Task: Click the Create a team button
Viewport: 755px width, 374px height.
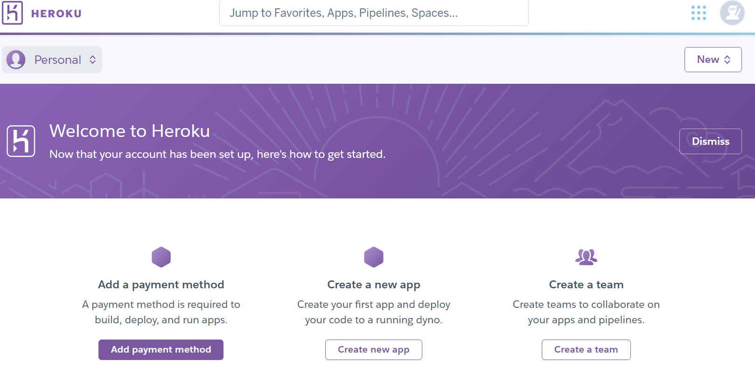Action: click(586, 350)
